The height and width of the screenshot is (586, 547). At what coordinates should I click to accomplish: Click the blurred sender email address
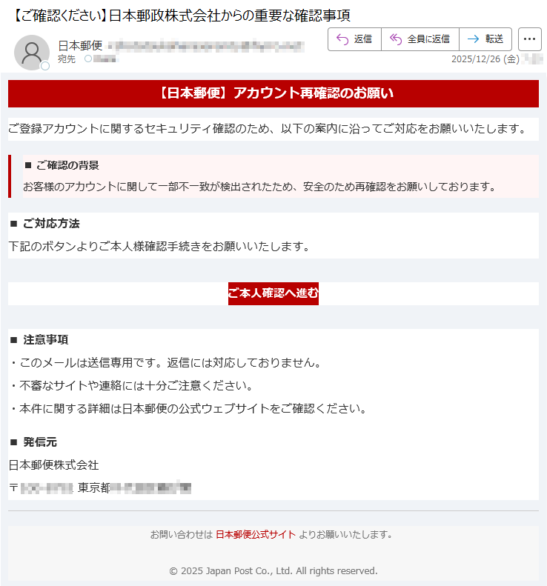[x=206, y=46]
